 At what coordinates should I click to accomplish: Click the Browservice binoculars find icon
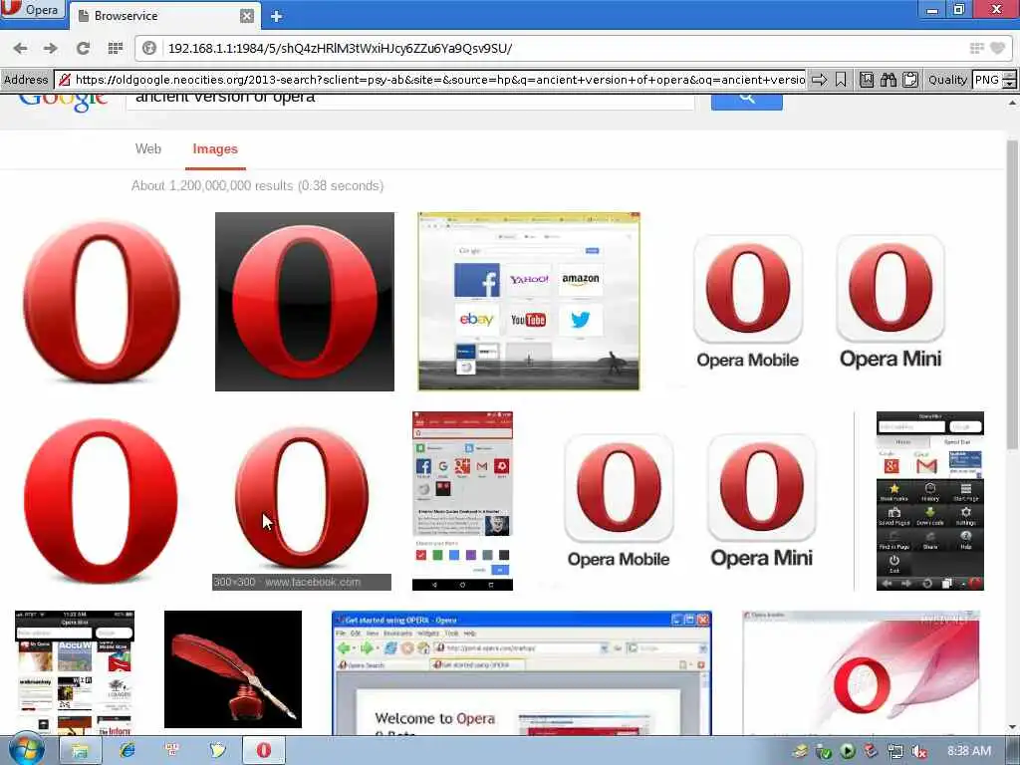click(x=888, y=80)
